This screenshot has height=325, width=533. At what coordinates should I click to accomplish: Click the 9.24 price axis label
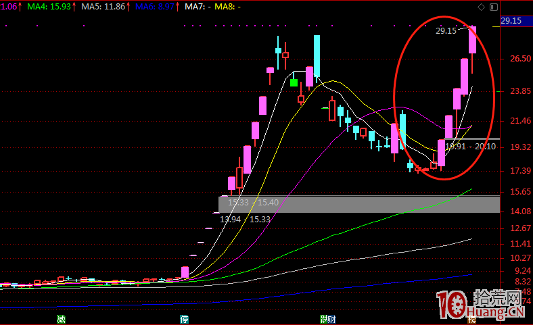522,271
